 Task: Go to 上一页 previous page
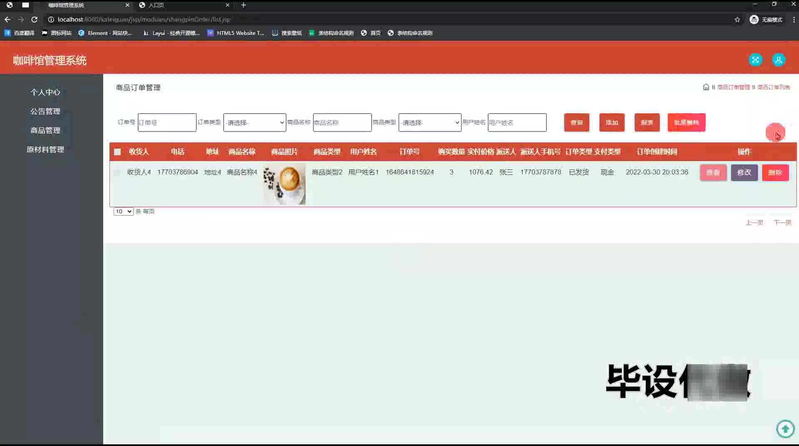754,223
